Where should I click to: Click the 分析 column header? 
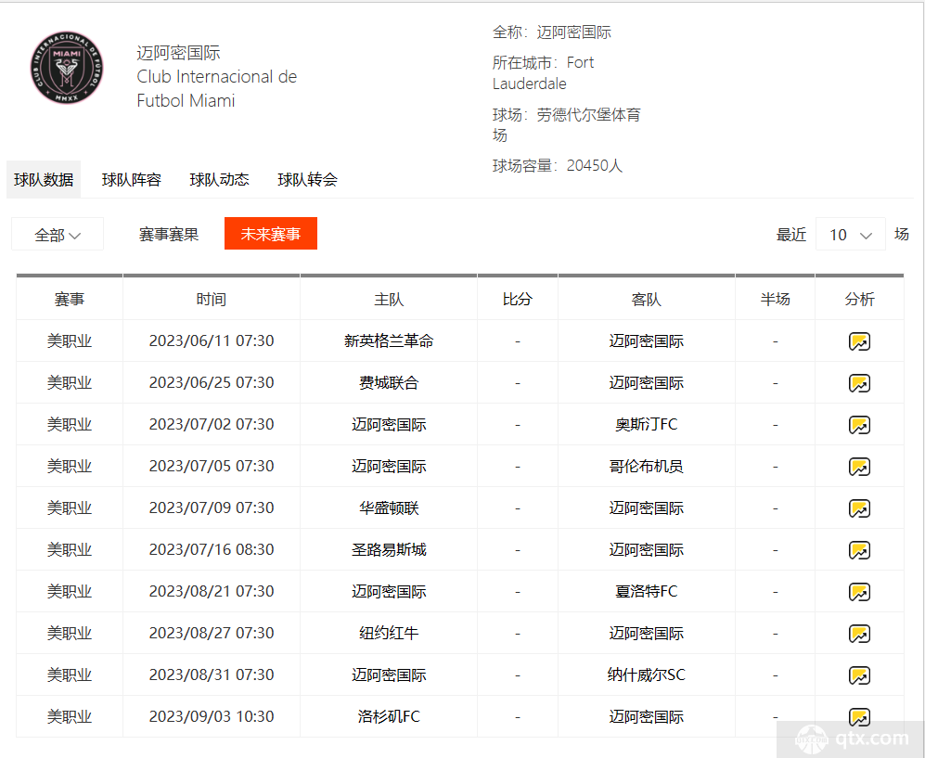point(859,299)
